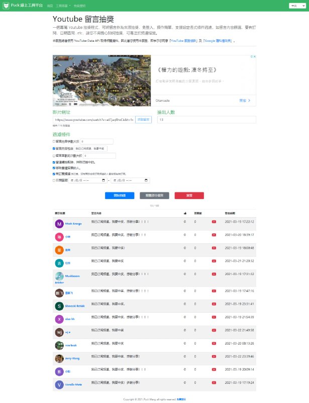Toggle the exclude-already-drawn-winners checkbox

[x=54, y=162]
